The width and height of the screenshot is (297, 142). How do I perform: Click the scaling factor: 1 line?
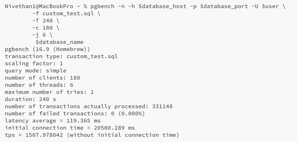pos(34,63)
